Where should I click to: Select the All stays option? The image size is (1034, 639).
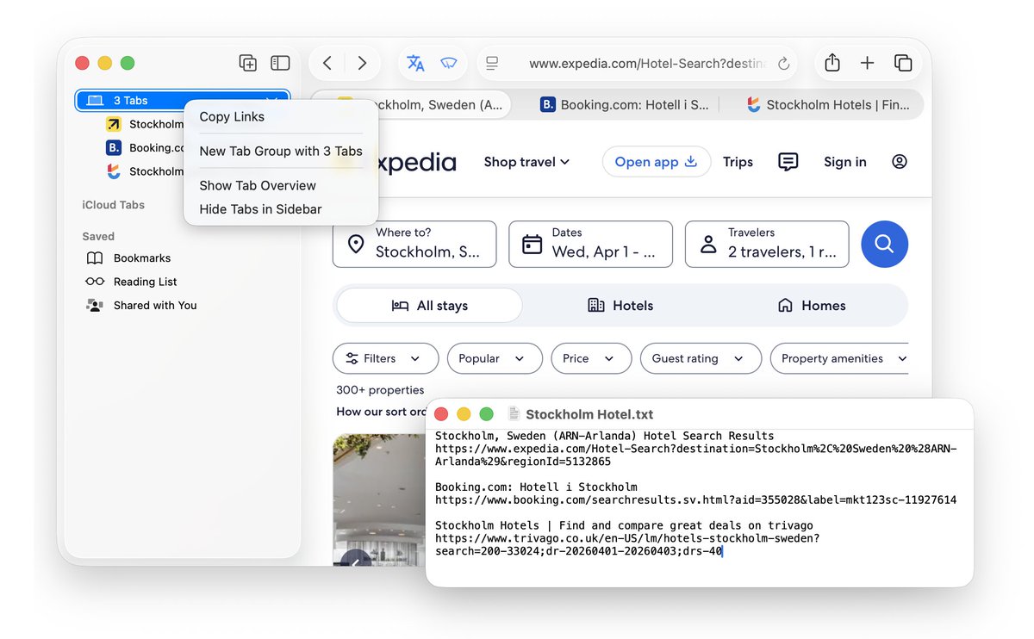(429, 306)
